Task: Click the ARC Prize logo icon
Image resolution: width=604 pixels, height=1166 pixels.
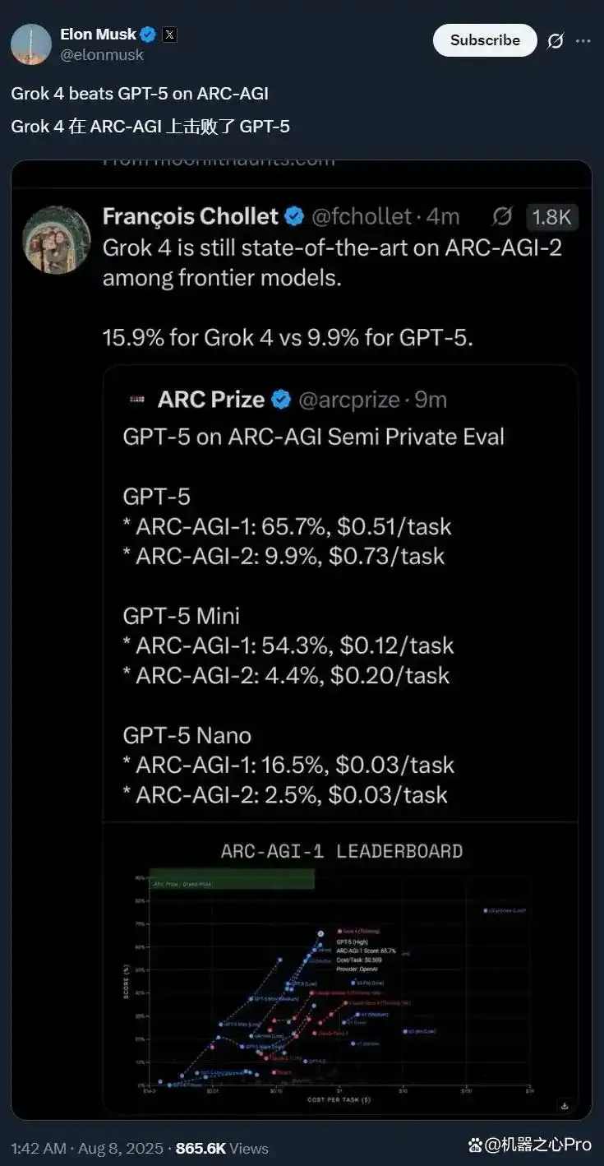Action: pyautogui.click(x=136, y=399)
